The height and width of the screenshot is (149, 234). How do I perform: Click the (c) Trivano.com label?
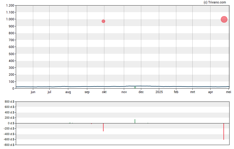(215, 2)
